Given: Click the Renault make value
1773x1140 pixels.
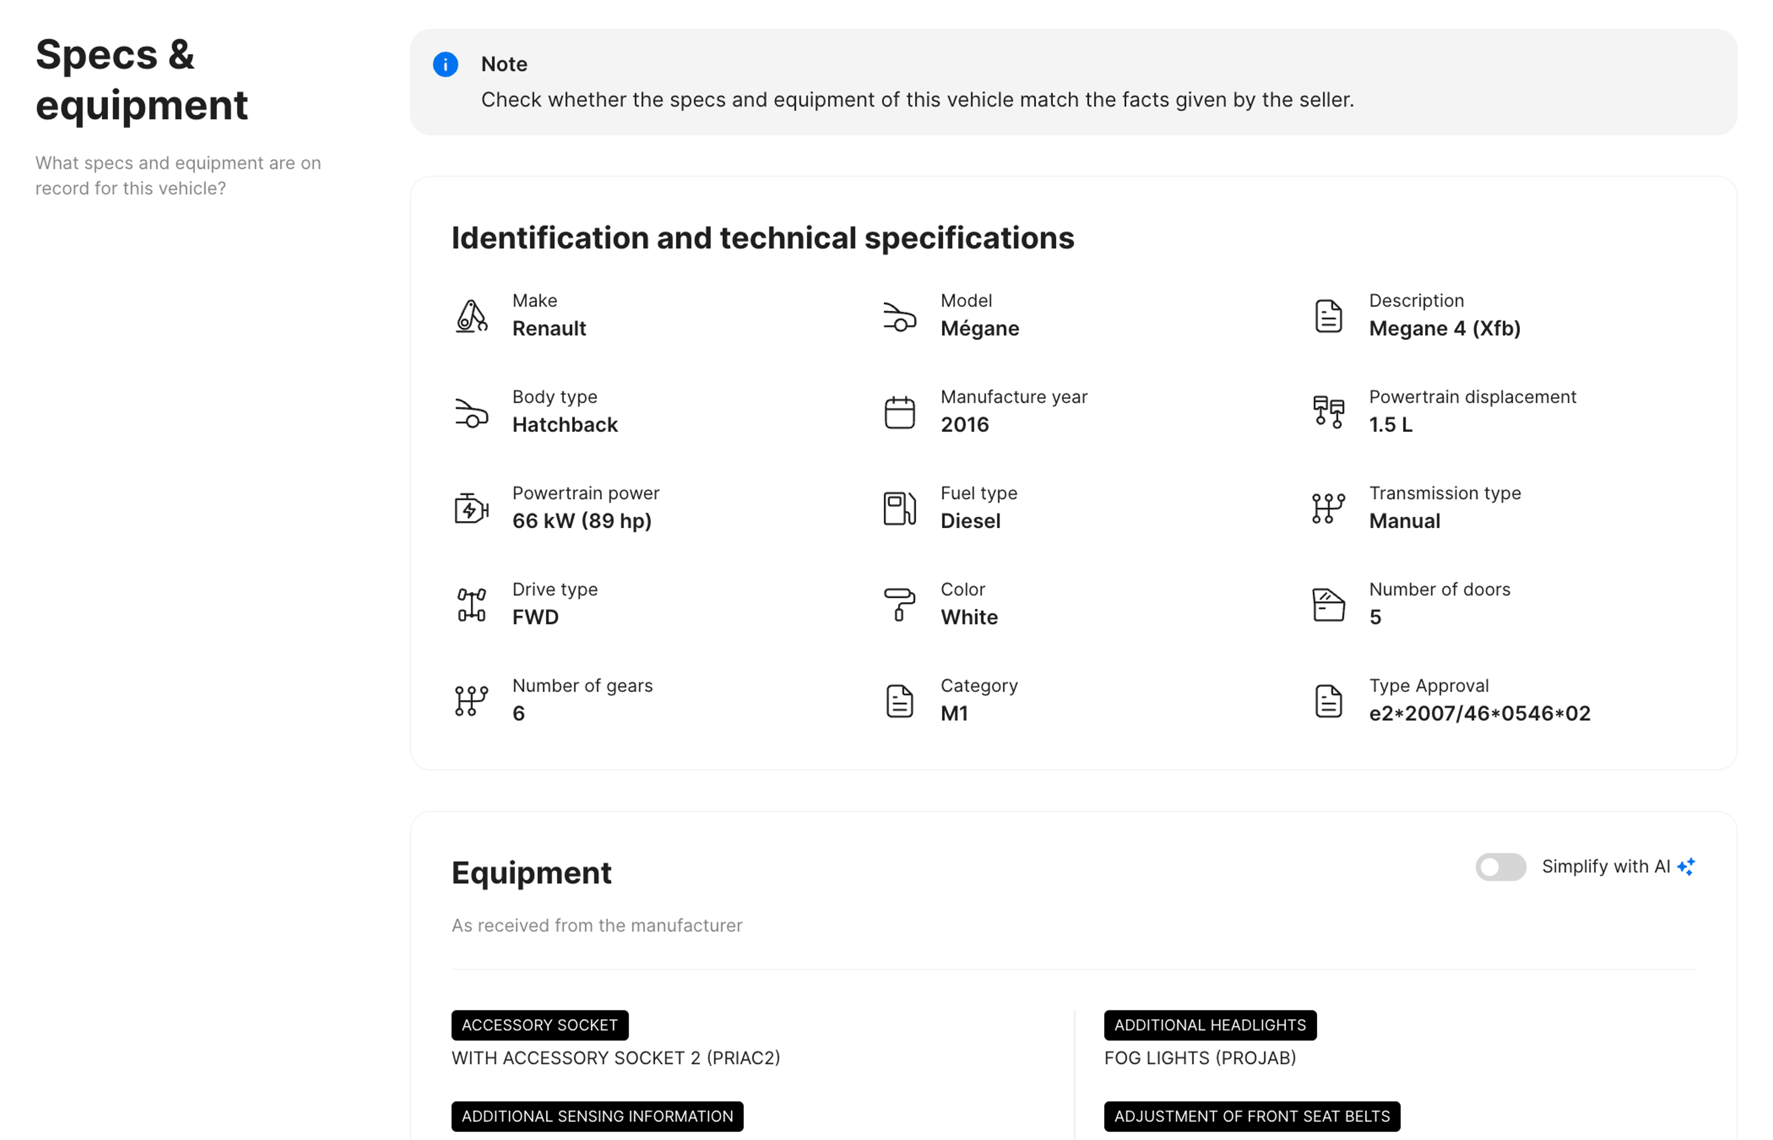Looking at the screenshot, I should pyautogui.click(x=549, y=329).
